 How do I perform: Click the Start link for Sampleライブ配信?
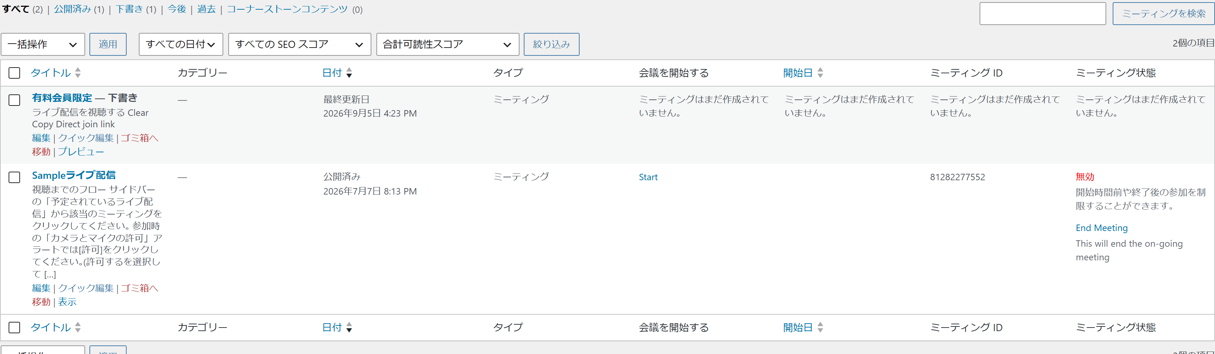point(648,177)
